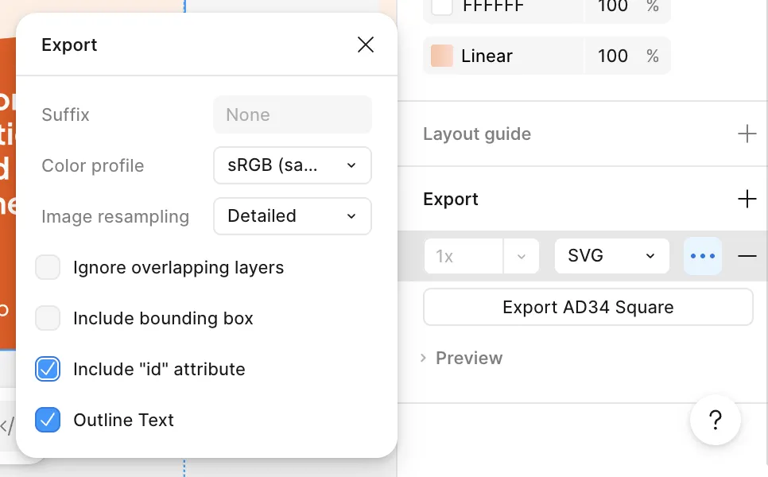This screenshot has width=768, height=477.
Task: Open export options via three-dot icon
Action: coord(703,256)
